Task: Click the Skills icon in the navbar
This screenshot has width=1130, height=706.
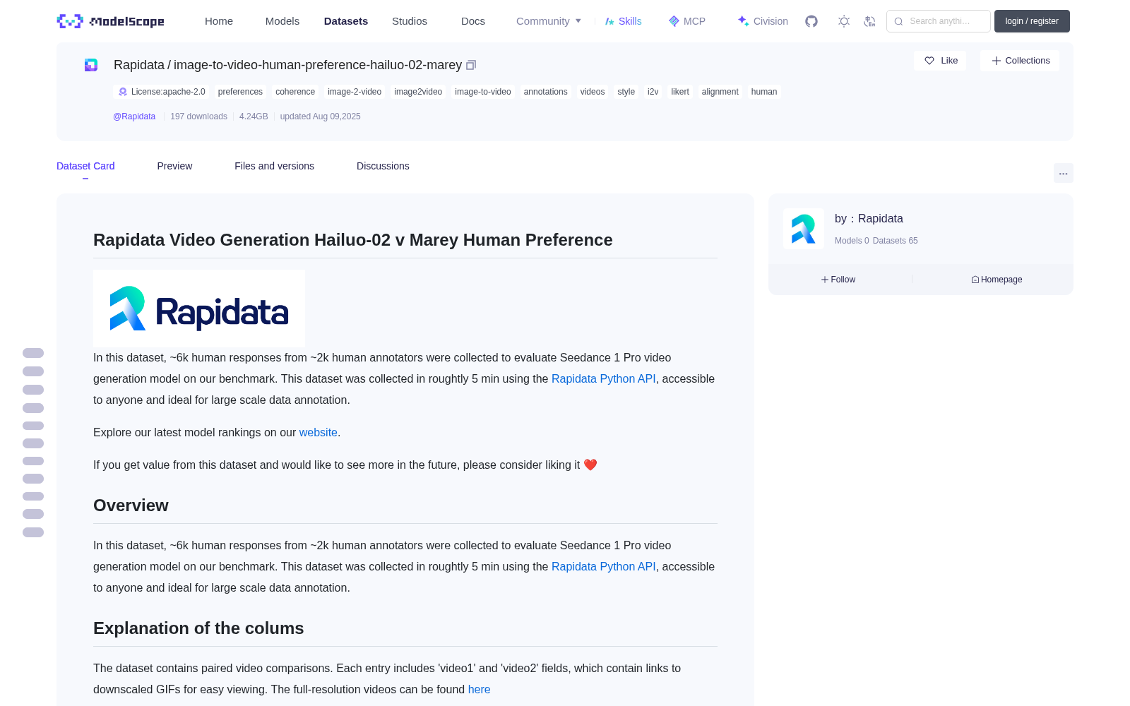Action: [x=609, y=21]
